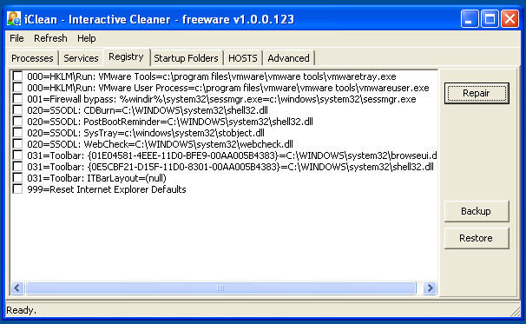Check the VMware User Process entry

[x=17, y=88]
